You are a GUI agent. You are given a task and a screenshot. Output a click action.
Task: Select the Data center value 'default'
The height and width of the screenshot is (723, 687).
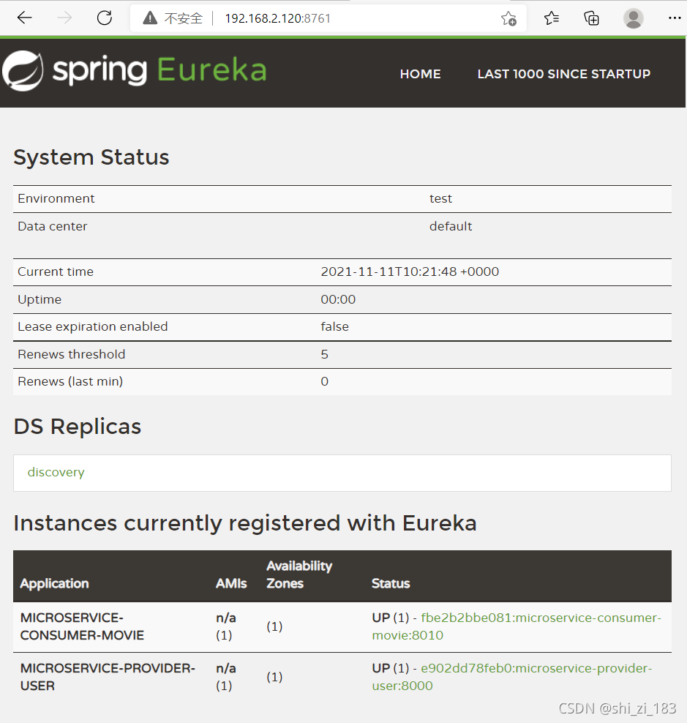click(451, 226)
